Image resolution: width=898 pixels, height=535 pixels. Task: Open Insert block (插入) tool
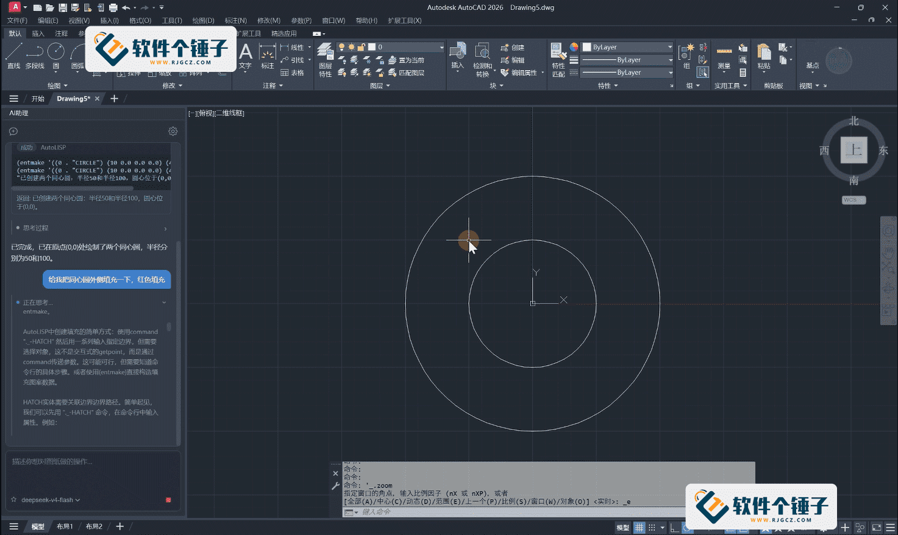(x=457, y=56)
